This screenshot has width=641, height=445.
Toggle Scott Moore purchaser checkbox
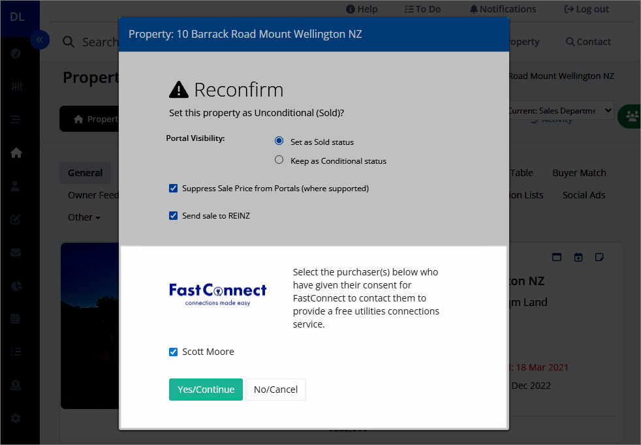pyautogui.click(x=174, y=352)
